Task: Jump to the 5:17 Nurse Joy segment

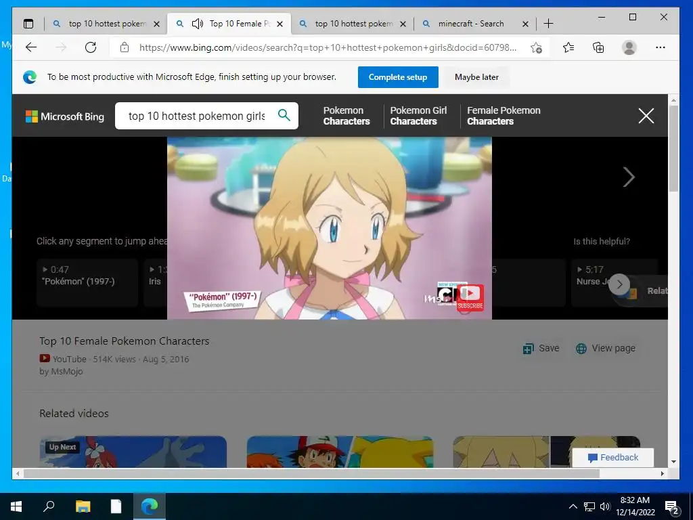Action: pos(614,282)
